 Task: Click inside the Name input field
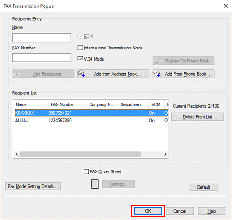coord(41,37)
